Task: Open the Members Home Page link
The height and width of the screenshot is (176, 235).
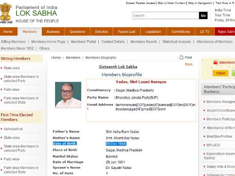Action: click(x=48, y=42)
